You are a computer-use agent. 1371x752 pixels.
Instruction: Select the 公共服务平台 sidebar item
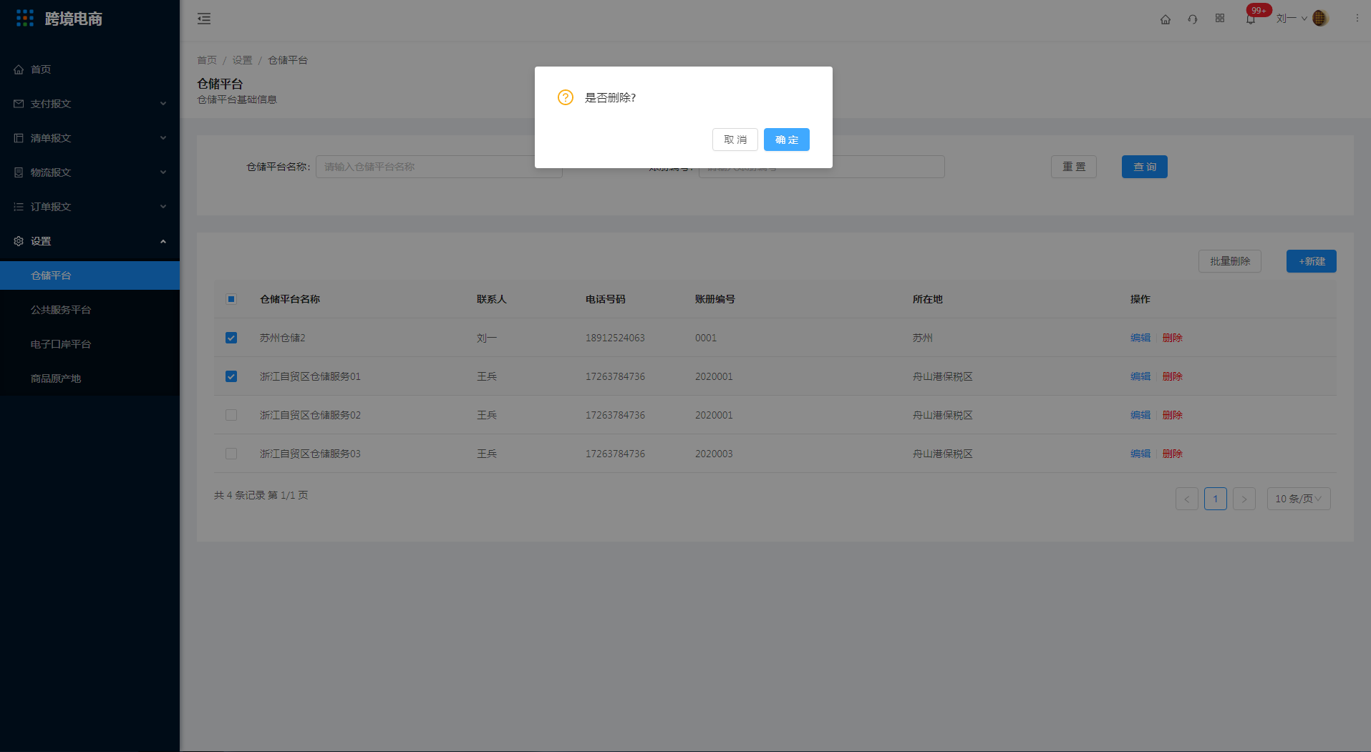(x=89, y=310)
